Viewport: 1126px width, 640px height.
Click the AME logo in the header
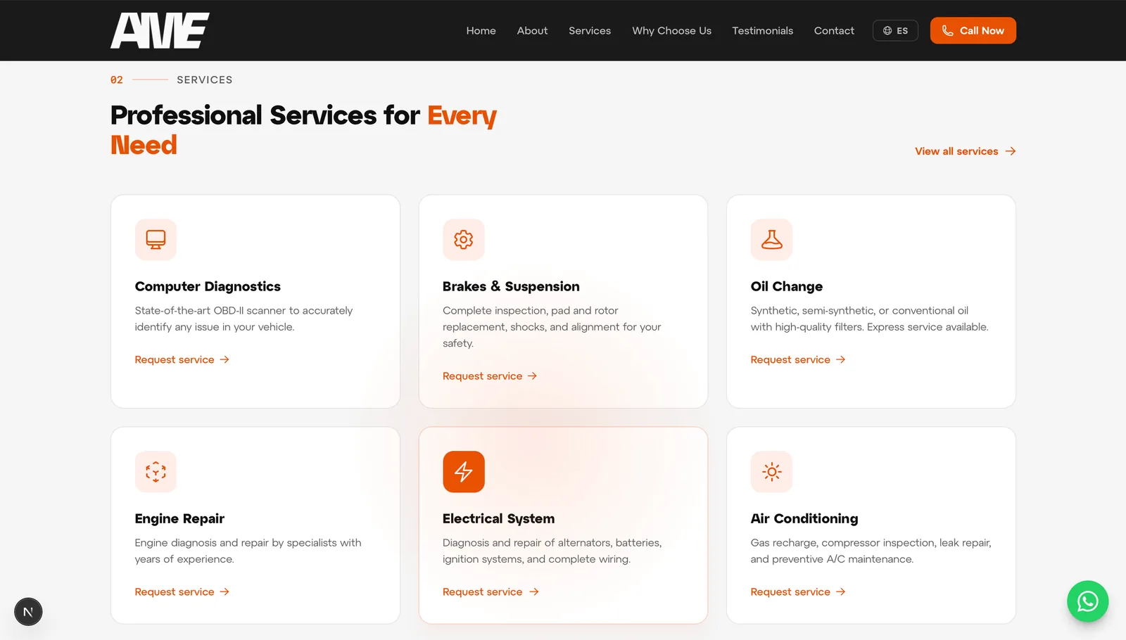click(x=160, y=31)
